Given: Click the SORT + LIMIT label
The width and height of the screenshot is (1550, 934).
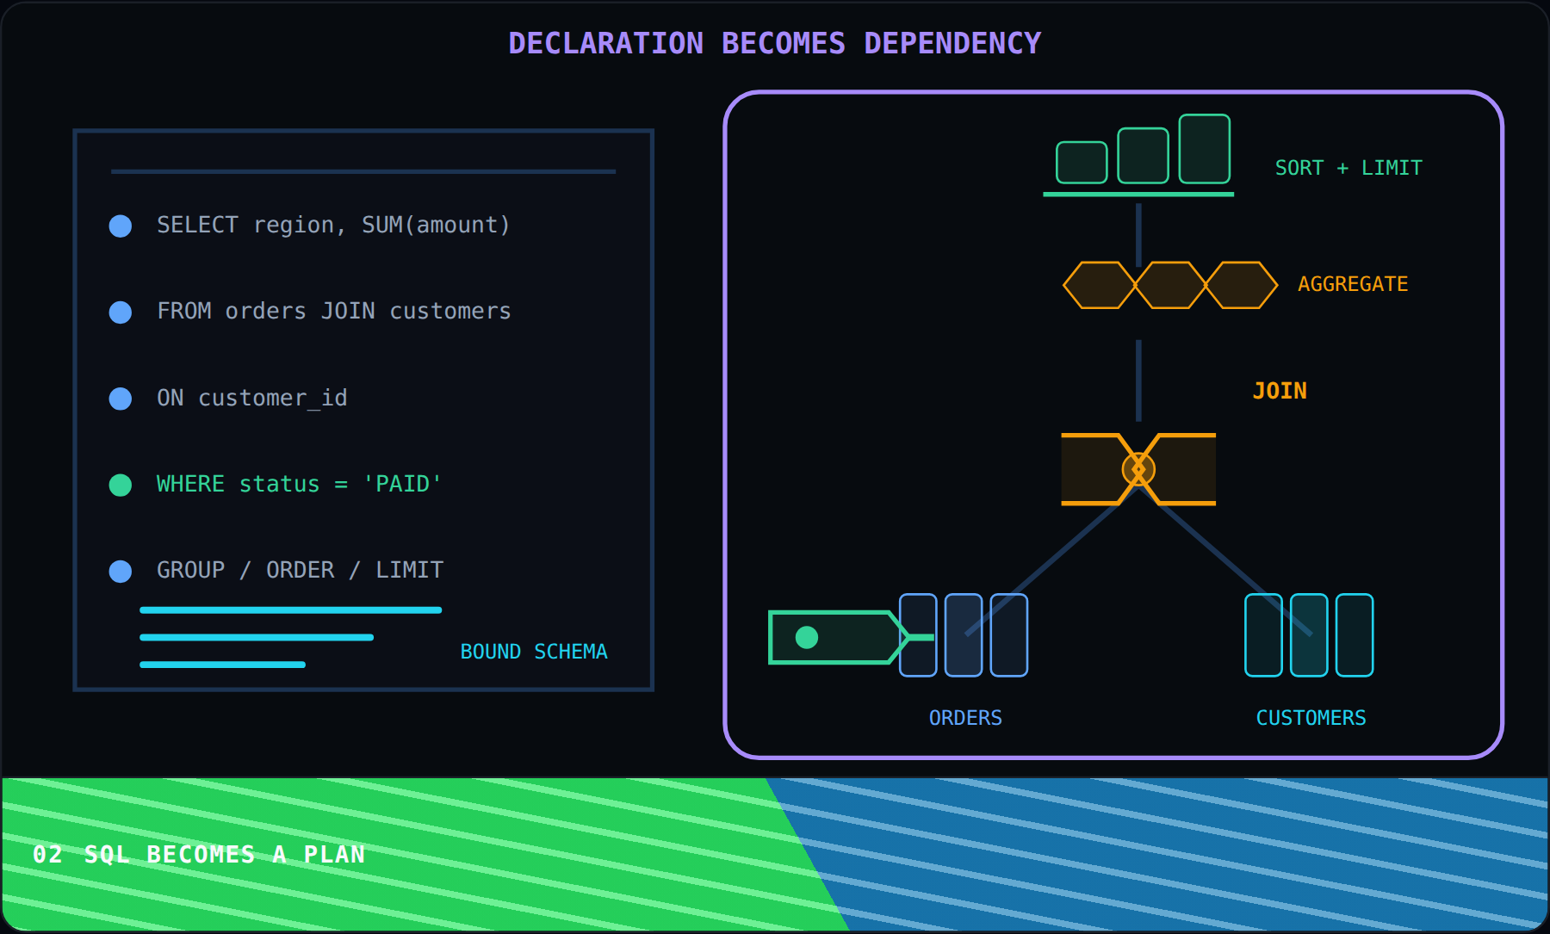Looking at the screenshot, I should 1348,168.
